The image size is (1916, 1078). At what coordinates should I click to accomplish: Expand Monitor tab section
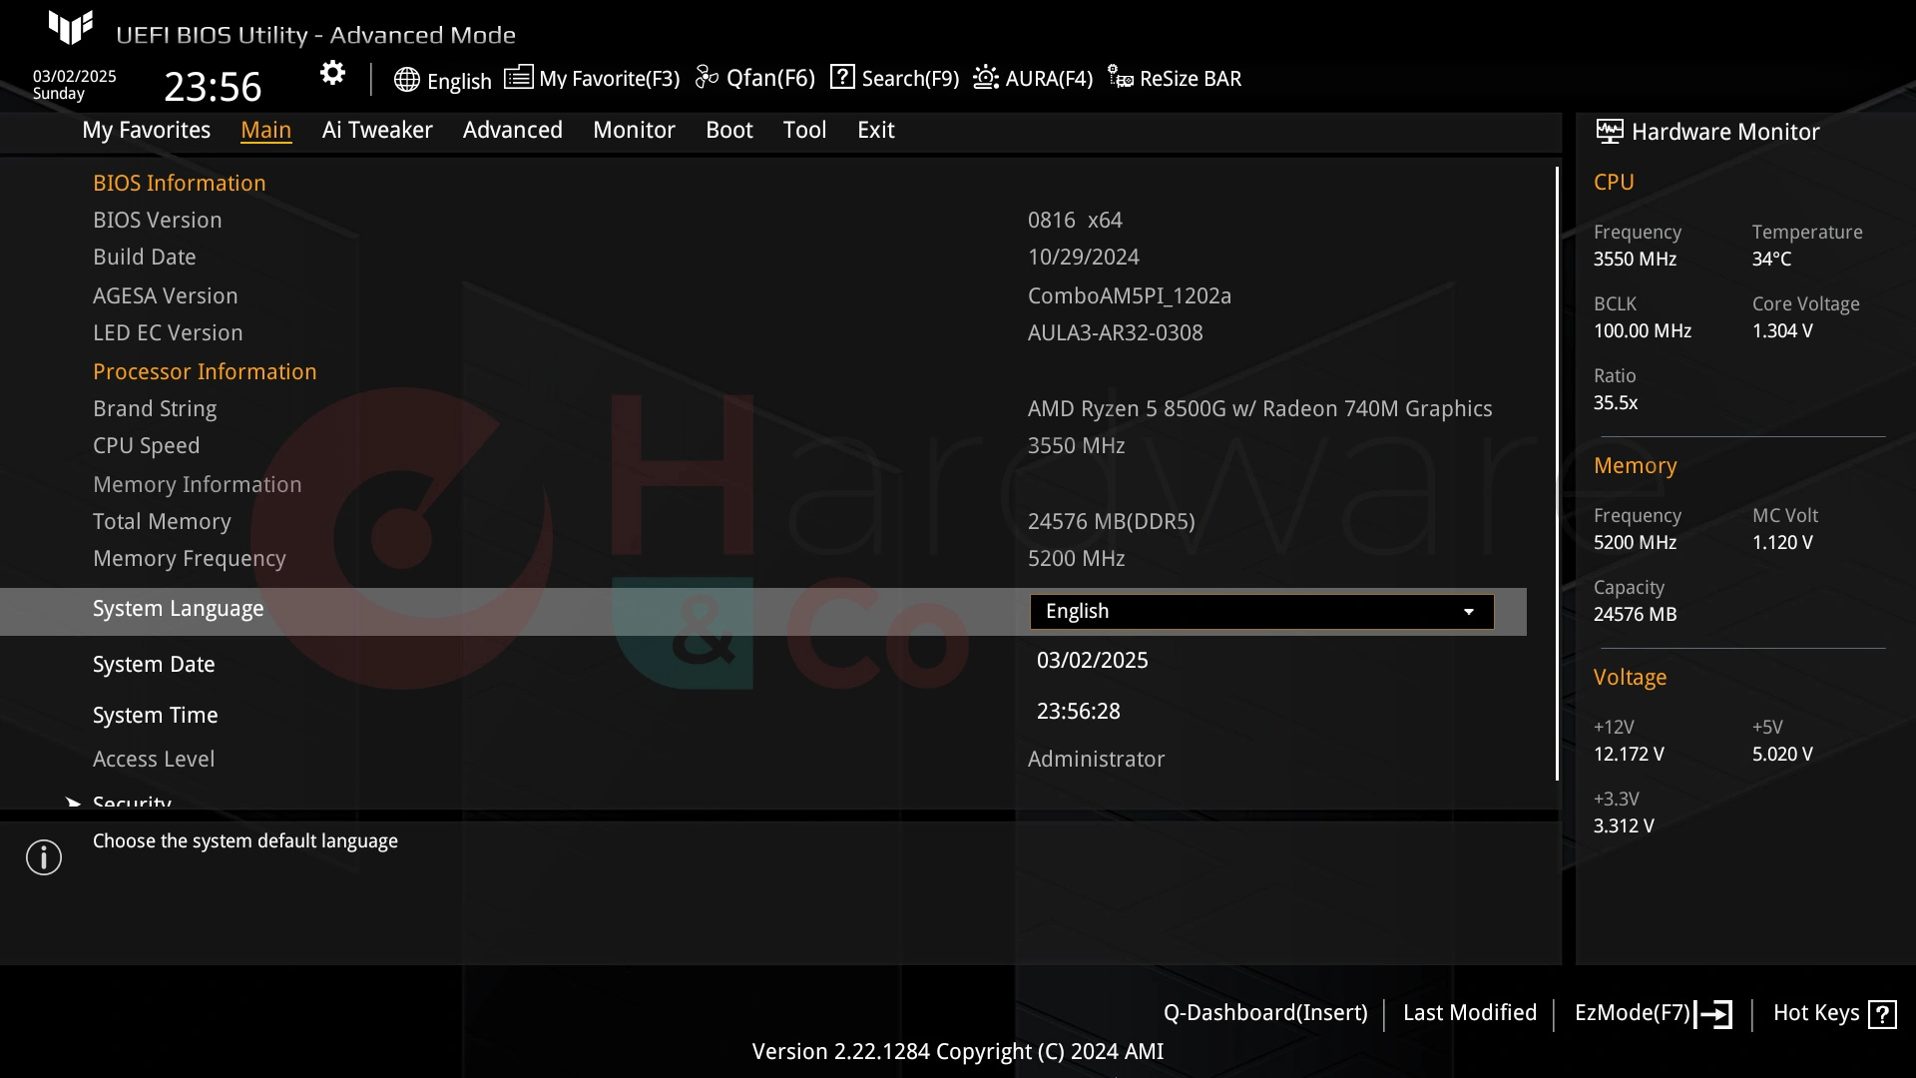pyautogui.click(x=635, y=129)
